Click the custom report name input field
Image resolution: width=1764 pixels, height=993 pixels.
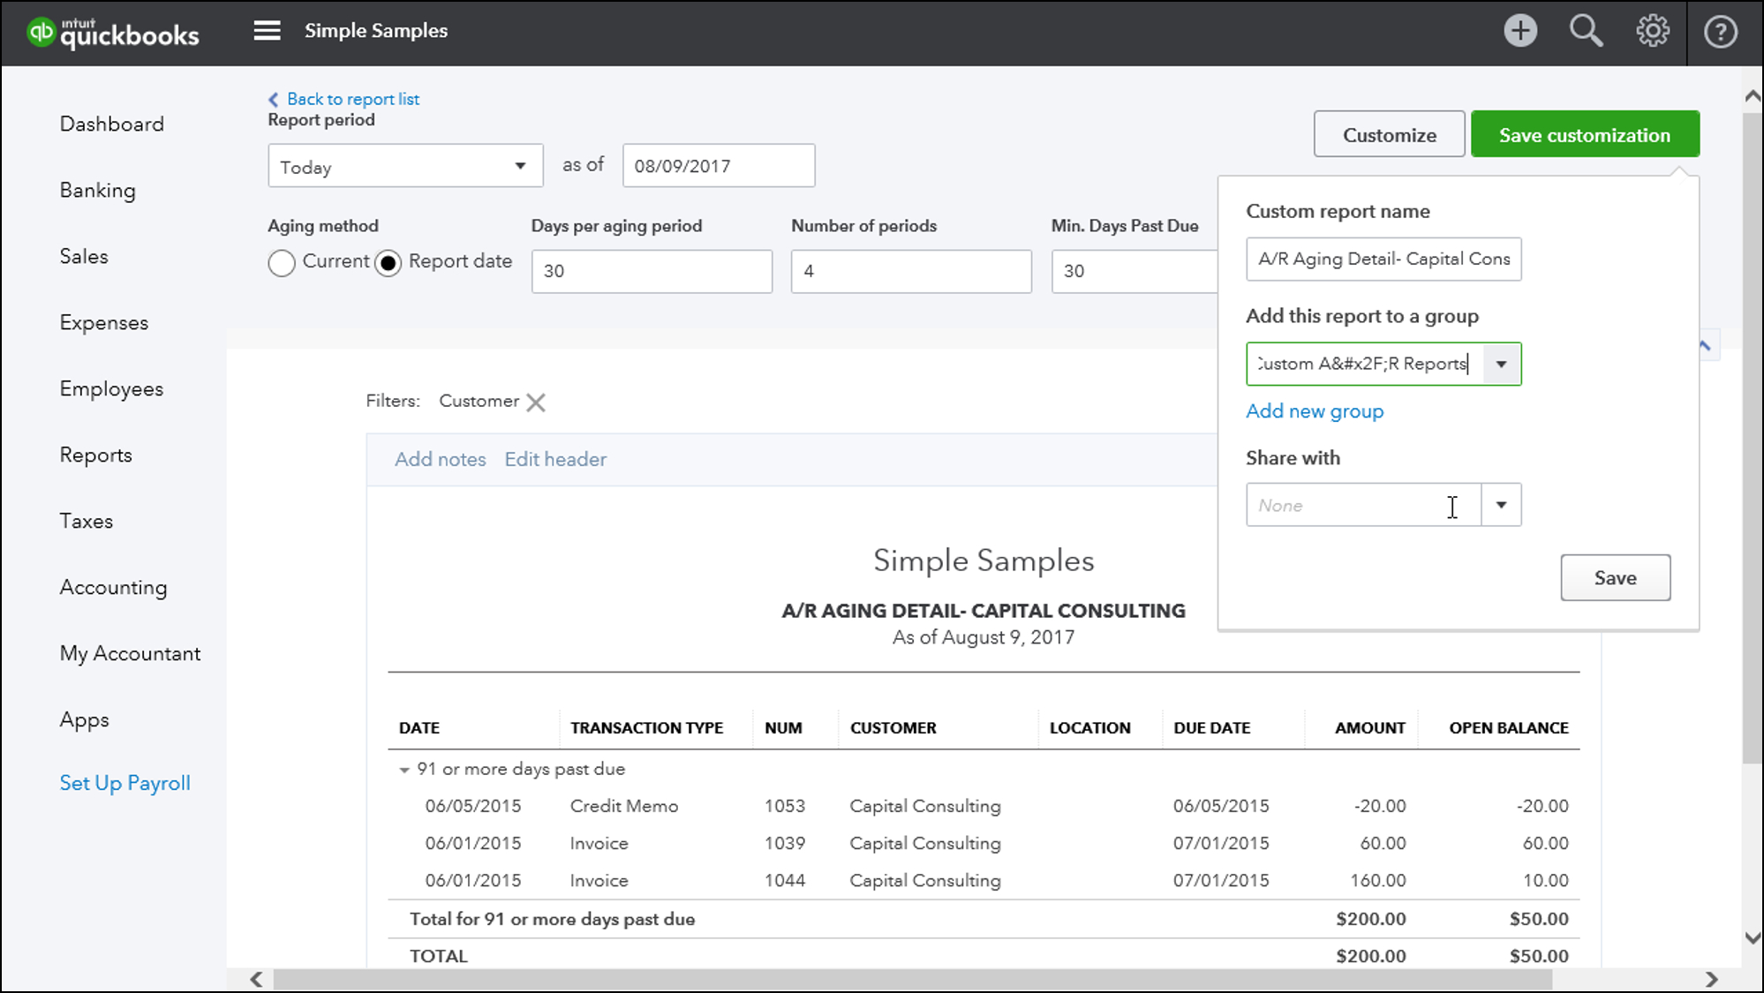1383,258
